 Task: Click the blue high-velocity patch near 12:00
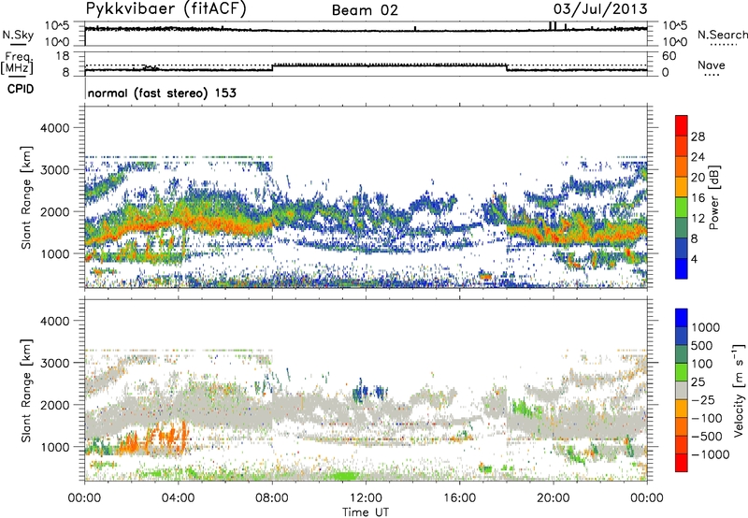pyautogui.click(x=368, y=392)
